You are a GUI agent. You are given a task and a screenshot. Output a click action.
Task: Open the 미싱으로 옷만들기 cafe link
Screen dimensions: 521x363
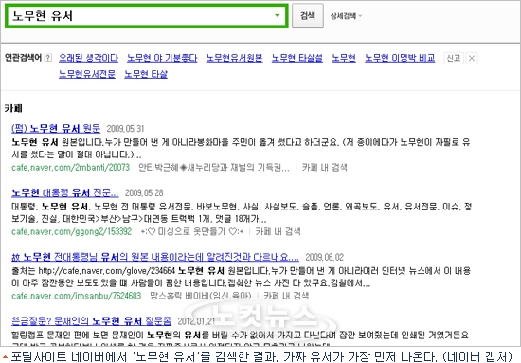pyautogui.click(x=192, y=231)
